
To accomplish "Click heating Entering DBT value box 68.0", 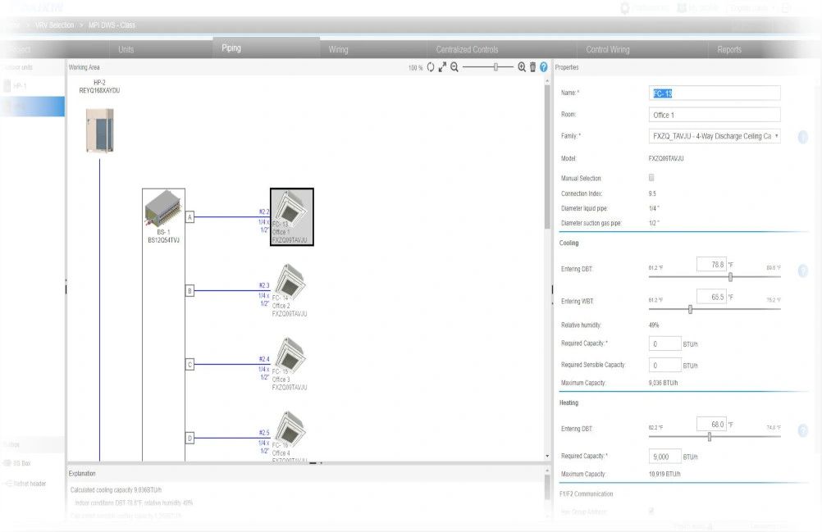I will (711, 424).
